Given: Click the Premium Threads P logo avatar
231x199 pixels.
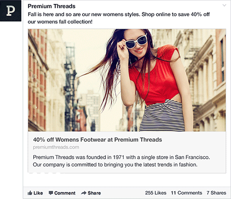Looking at the screenshot, I should 11,11.
